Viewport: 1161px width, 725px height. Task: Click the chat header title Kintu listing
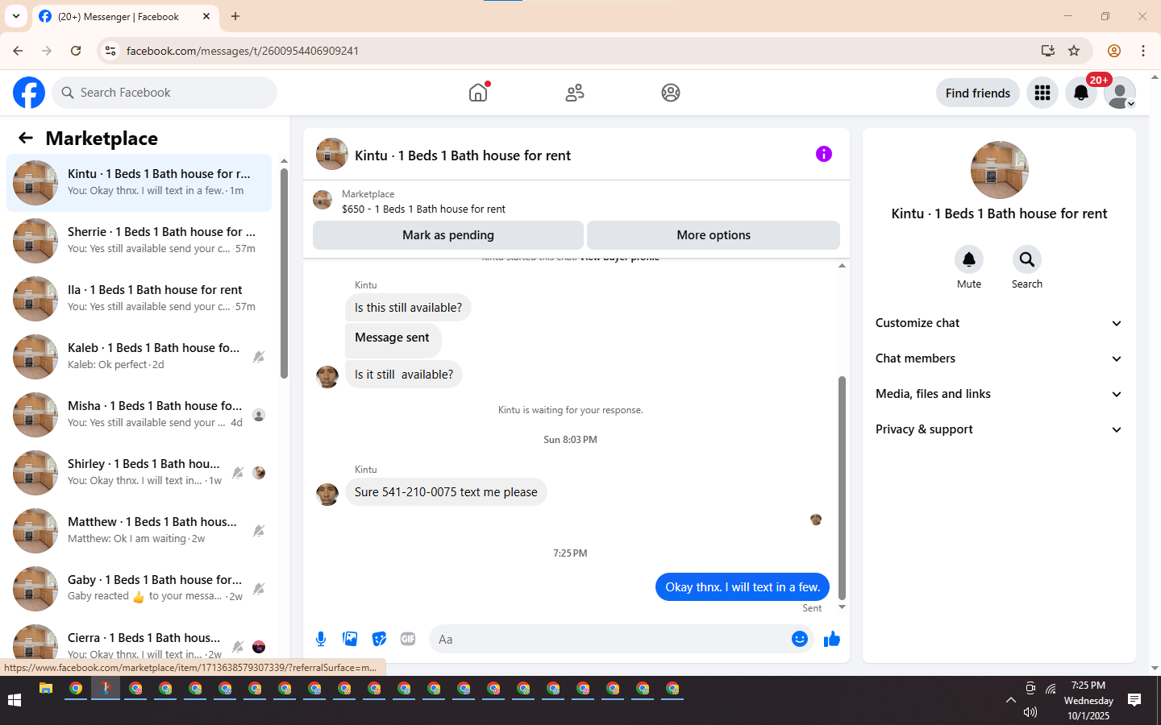pos(463,155)
